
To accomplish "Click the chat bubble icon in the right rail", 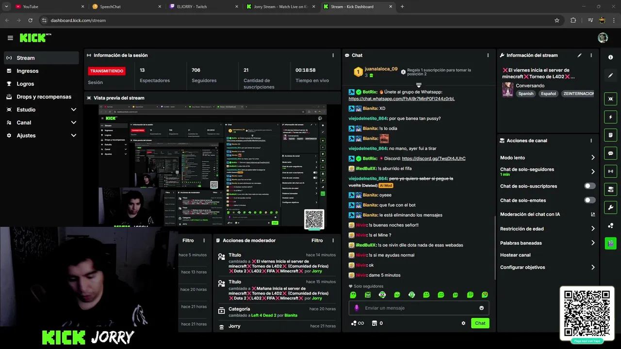I will click(x=610, y=153).
